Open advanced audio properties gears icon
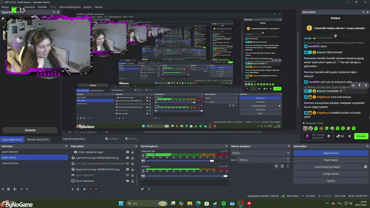The height and width of the screenshot is (208, 370). click(143, 189)
